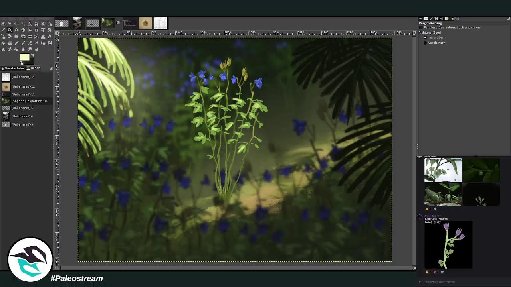
Task: Choose the 'Vergrößern' radio option
Action: point(425,37)
